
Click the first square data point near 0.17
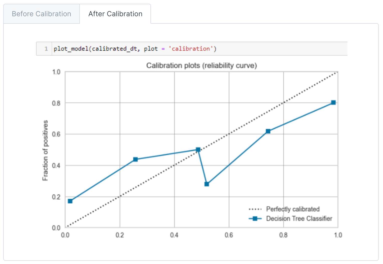pos(70,201)
